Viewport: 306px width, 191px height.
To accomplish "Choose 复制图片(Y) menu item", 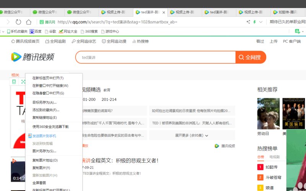I will pyautogui.click(x=54, y=168).
